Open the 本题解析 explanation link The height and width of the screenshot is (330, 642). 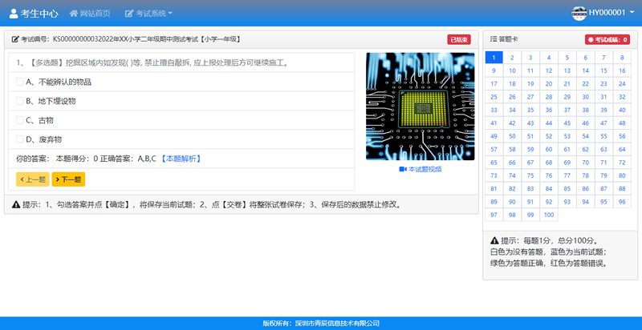181,159
